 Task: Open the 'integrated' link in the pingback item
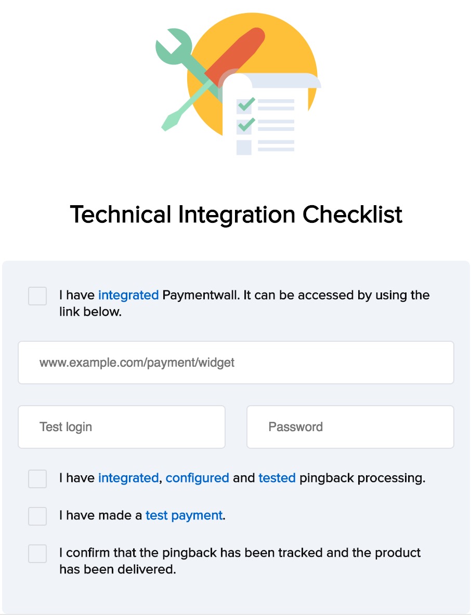point(127,478)
